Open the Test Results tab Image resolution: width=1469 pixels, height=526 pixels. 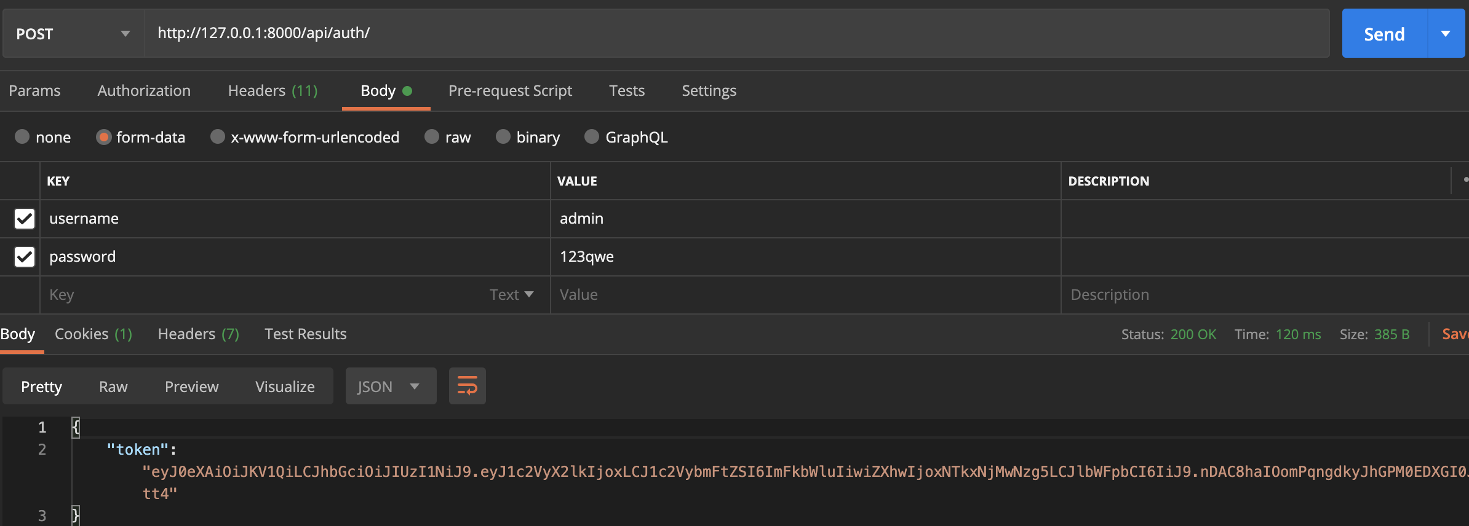[305, 334]
